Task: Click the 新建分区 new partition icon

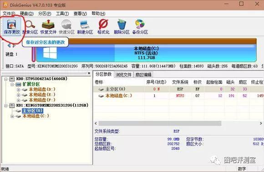Action: tap(85, 26)
